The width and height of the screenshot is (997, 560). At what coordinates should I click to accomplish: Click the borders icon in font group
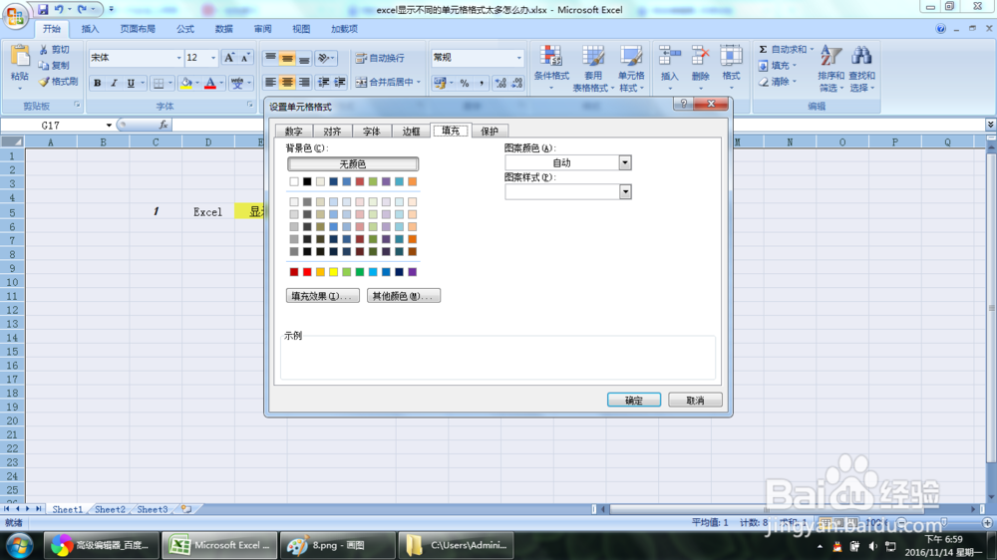pyautogui.click(x=159, y=83)
